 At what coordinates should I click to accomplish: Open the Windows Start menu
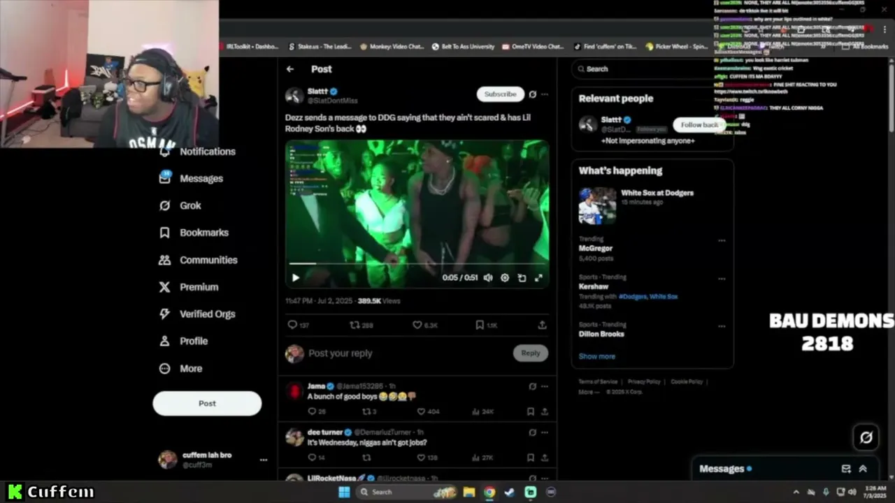(344, 492)
